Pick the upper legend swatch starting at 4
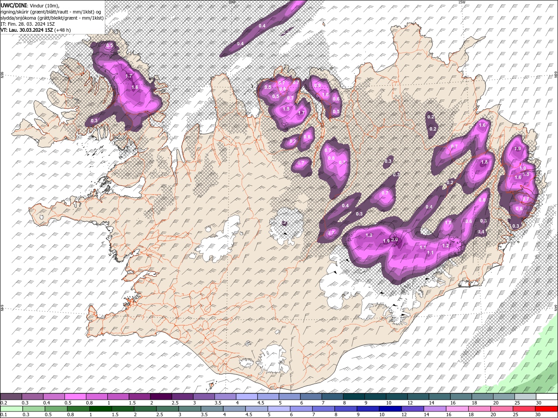The width and height of the screenshot is (558, 418). point(246,397)
